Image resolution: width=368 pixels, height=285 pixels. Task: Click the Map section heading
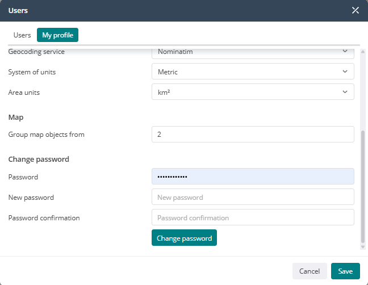[x=16, y=117]
